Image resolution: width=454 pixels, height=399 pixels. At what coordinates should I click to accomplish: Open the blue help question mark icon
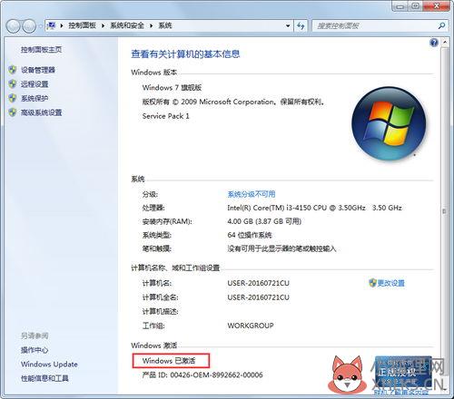coord(434,43)
